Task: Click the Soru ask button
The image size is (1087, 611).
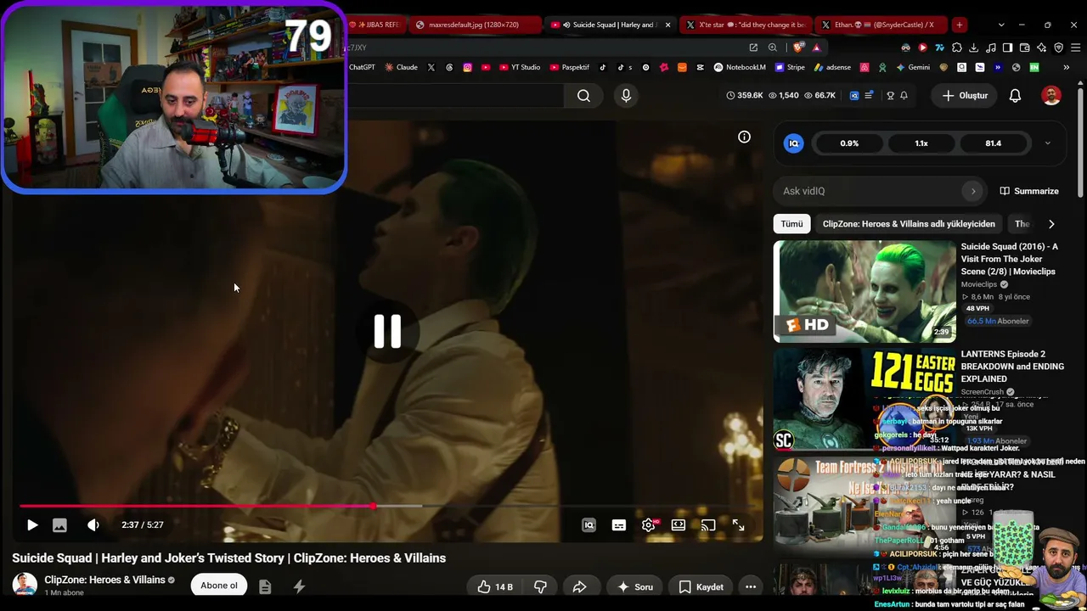Action: (x=634, y=586)
